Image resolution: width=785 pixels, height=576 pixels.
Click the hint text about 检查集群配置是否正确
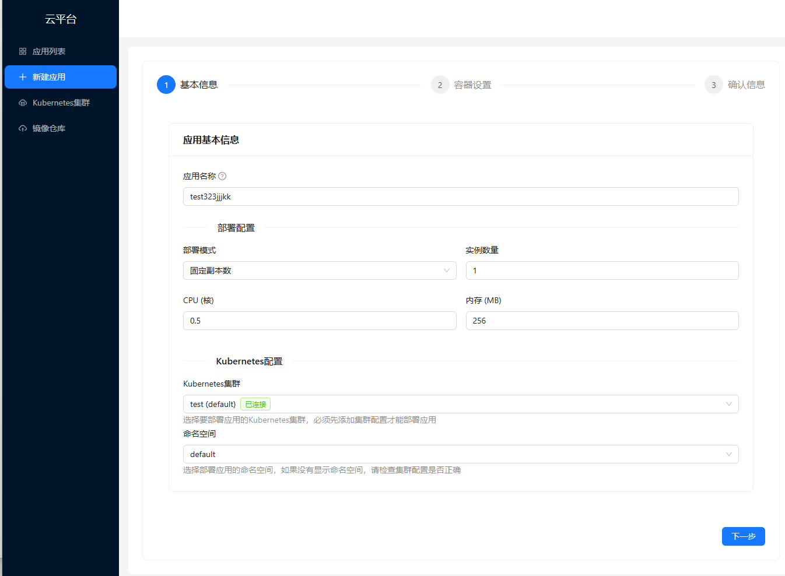tap(322, 470)
